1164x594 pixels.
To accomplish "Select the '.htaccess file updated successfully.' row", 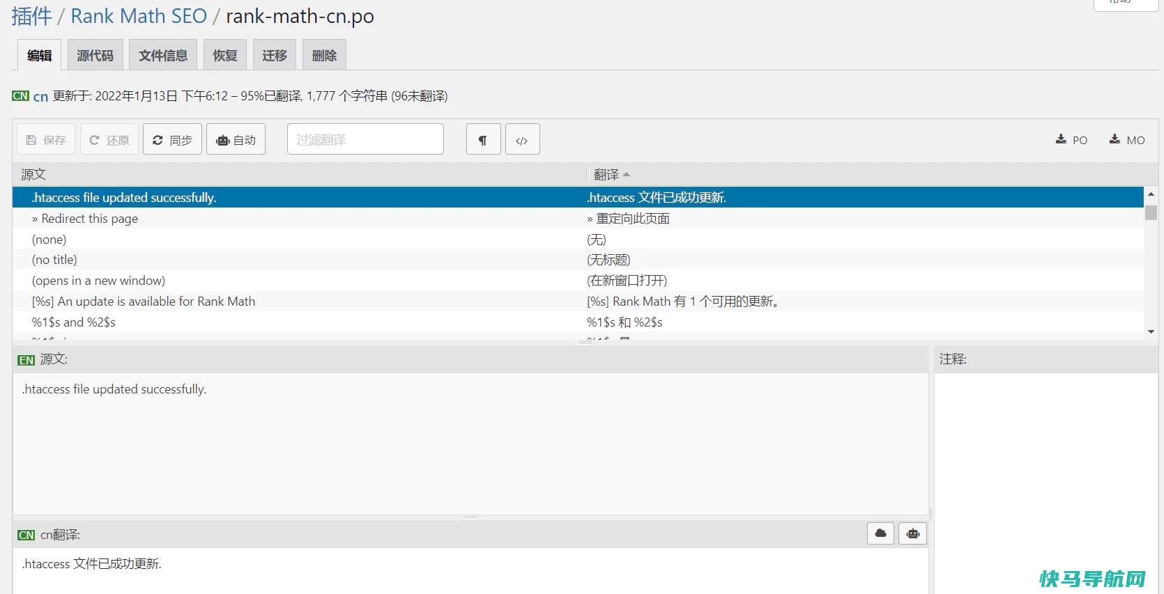I will (x=578, y=197).
